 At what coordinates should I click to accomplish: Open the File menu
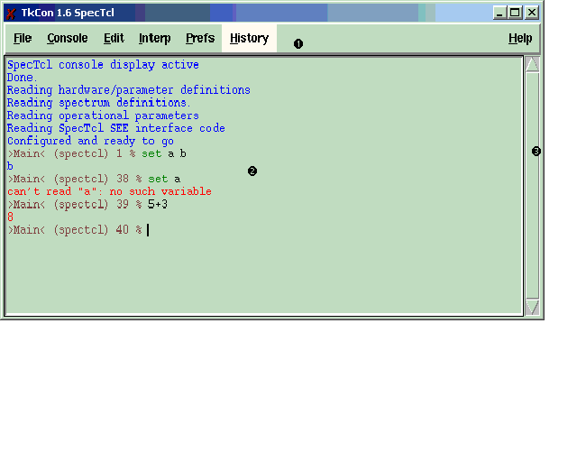(x=23, y=38)
